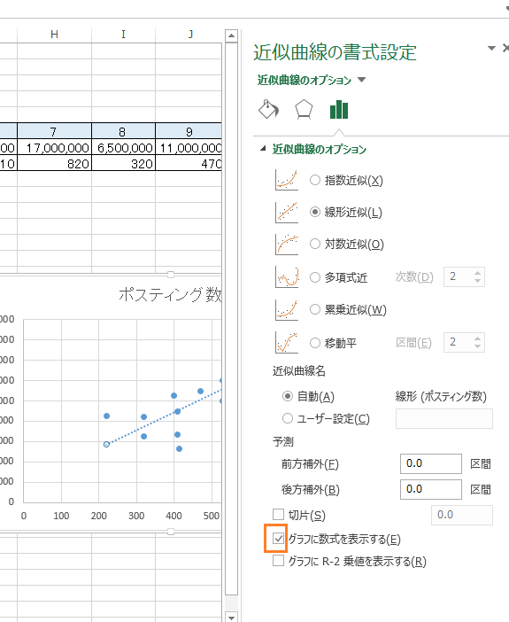Open the Effects pentagon tab

304,109
